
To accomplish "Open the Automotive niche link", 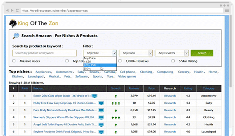I will coord(64,72).
